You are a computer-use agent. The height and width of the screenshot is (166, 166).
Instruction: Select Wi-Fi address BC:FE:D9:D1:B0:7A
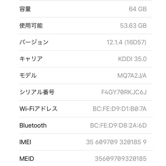pyautogui.click(x=120, y=109)
